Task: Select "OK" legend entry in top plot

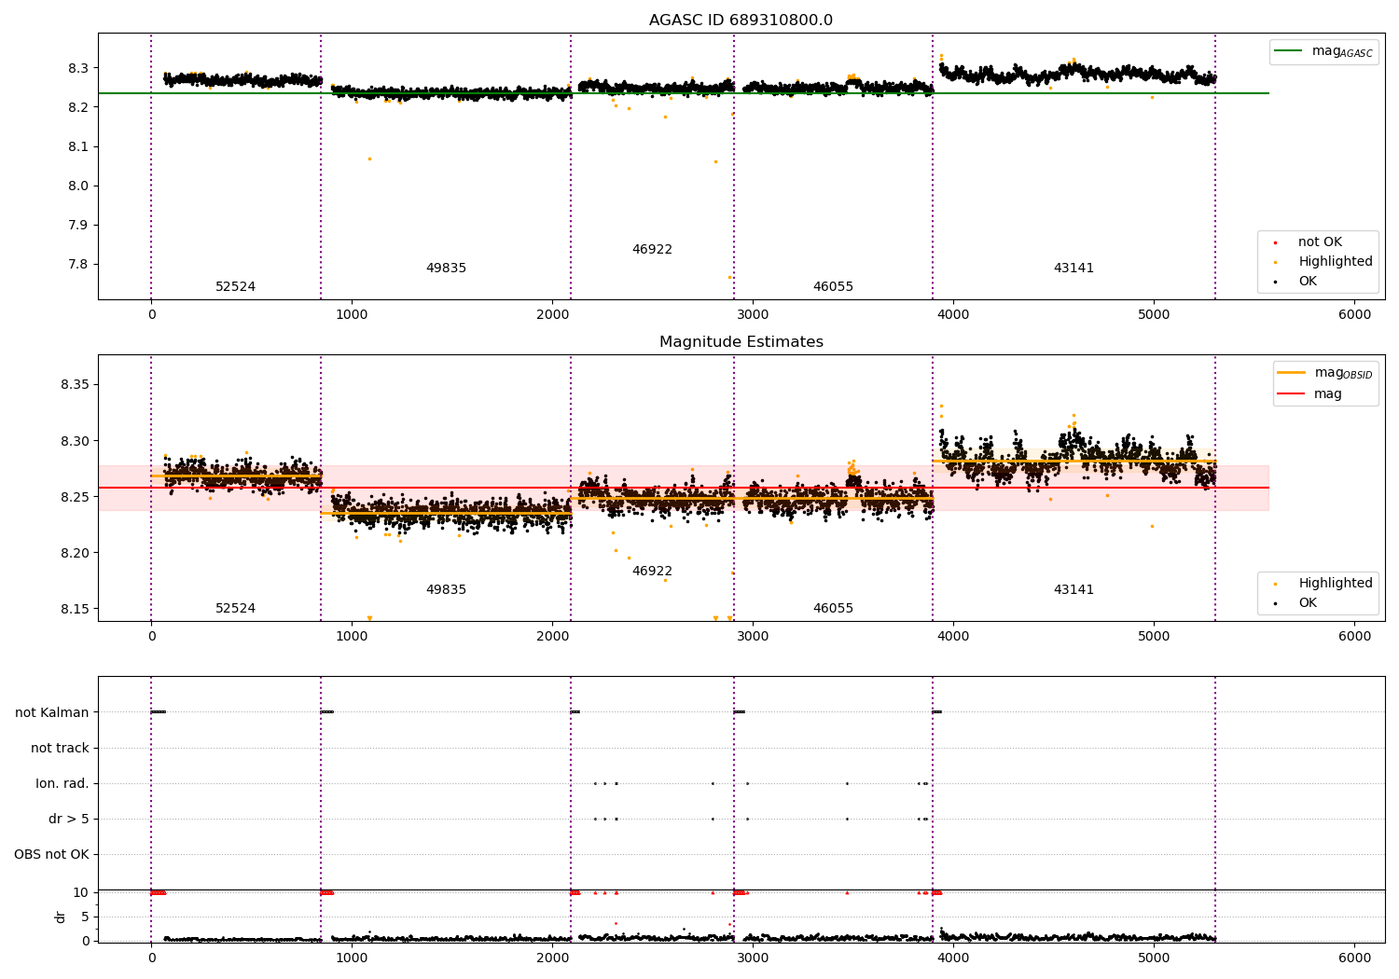Action: pyautogui.click(x=1295, y=282)
